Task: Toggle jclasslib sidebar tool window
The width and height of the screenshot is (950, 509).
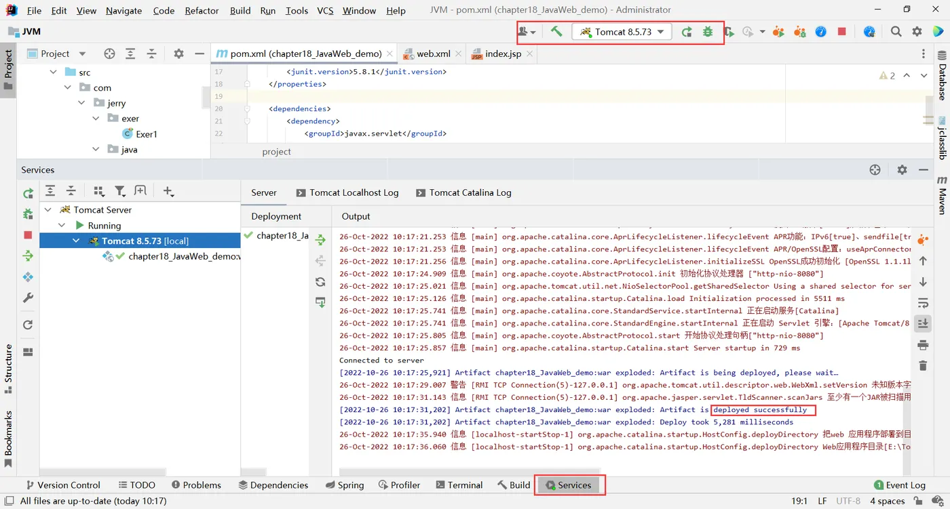Action: [x=942, y=138]
